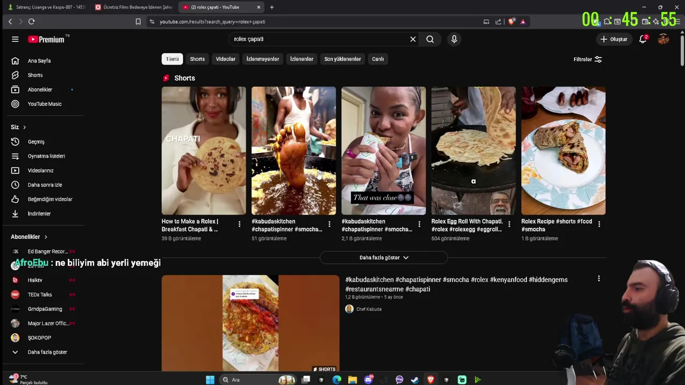Select the Videolar filter chip

tap(225, 59)
